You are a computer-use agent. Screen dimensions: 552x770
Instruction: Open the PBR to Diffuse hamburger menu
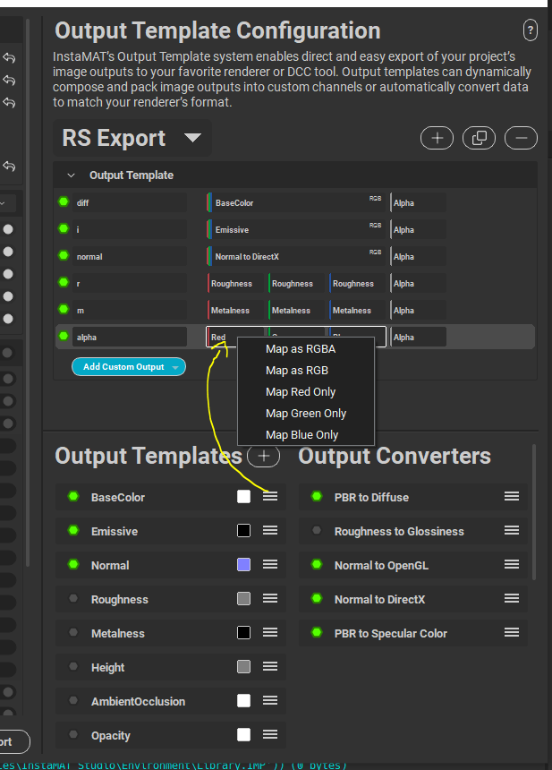512,497
